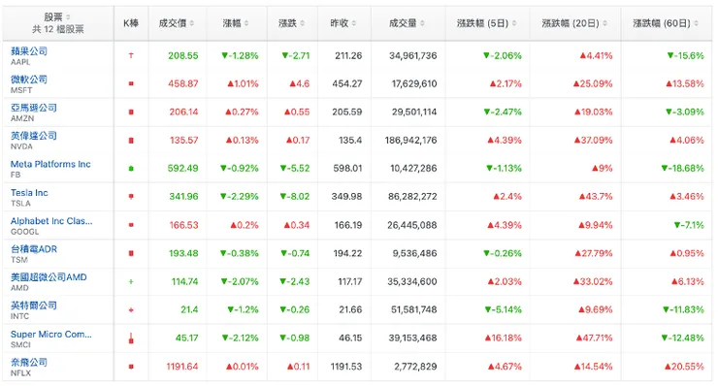Click the MSFT K-bar candlestick icon
Screen dimensions: 718x386
pyautogui.click(x=131, y=83)
